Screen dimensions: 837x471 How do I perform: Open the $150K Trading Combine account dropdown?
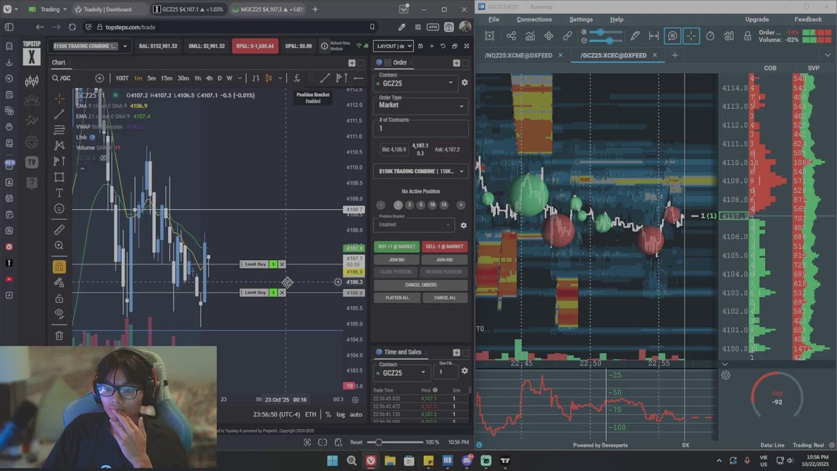coord(90,46)
